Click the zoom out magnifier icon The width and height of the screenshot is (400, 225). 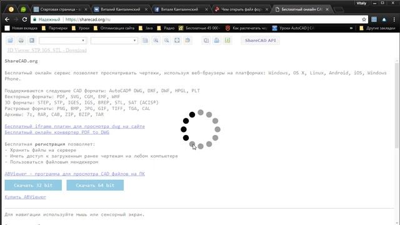pos(167,40)
